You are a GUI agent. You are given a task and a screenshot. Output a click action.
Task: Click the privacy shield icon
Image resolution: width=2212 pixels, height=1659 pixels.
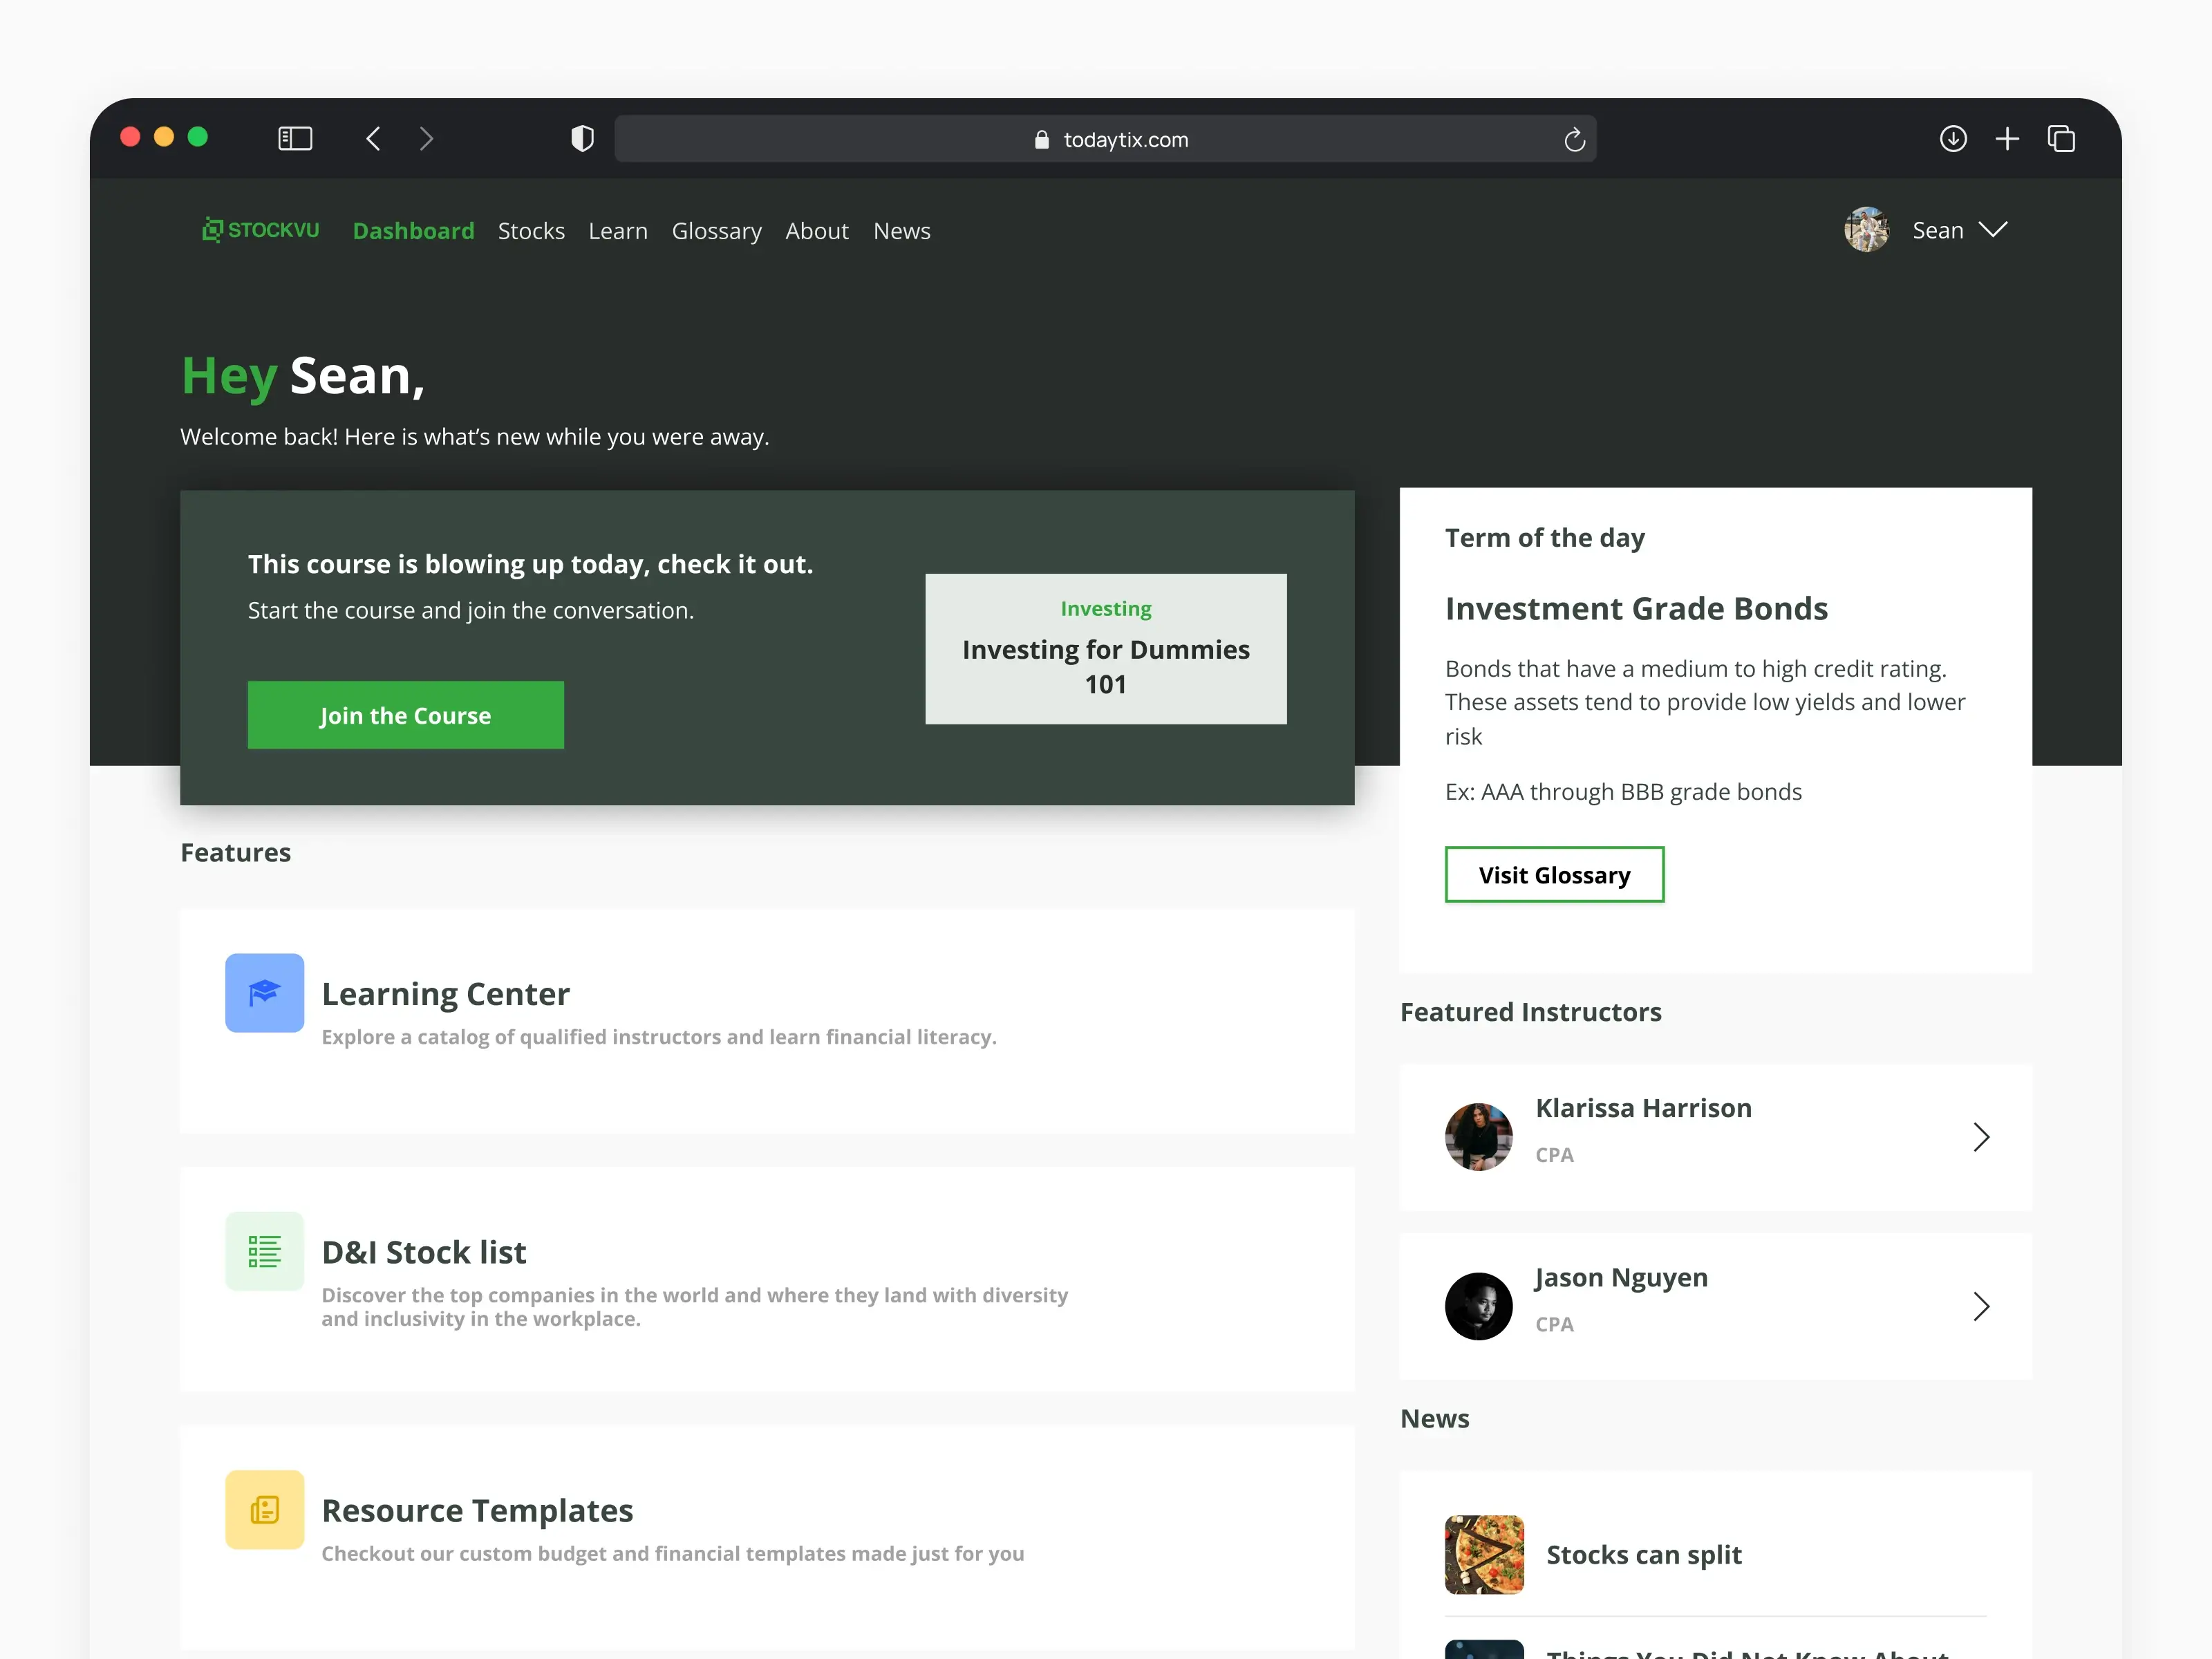tap(582, 138)
